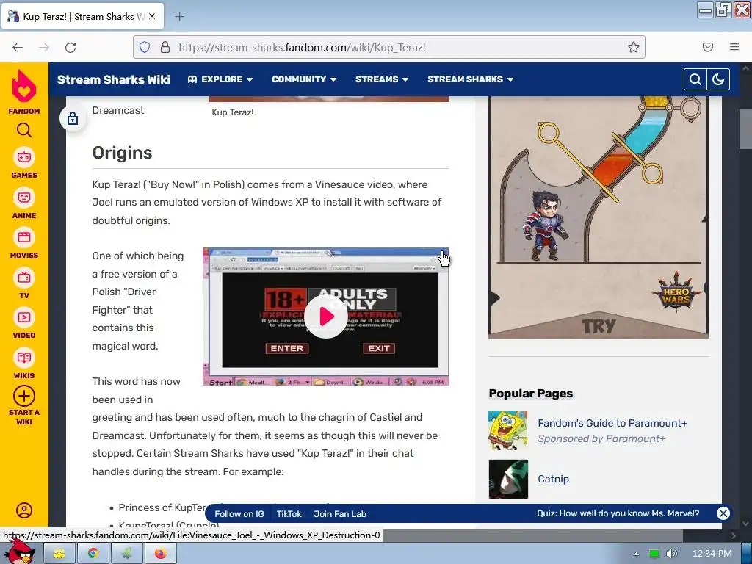Open Firefox from the taskbar
This screenshot has width=752, height=564.
pyautogui.click(x=160, y=554)
